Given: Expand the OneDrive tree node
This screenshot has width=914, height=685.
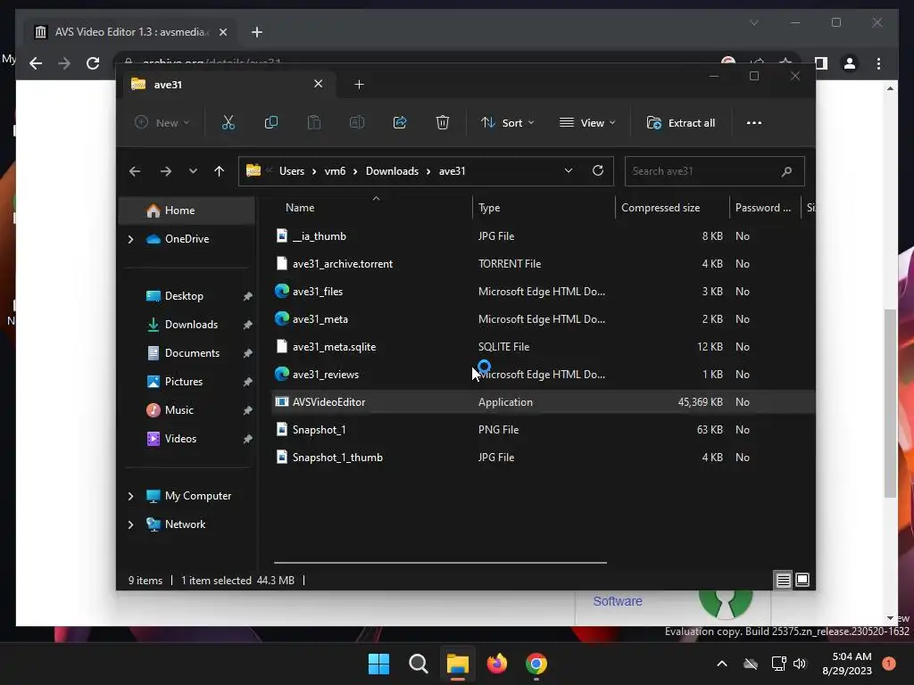Looking at the screenshot, I should pyautogui.click(x=130, y=239).
